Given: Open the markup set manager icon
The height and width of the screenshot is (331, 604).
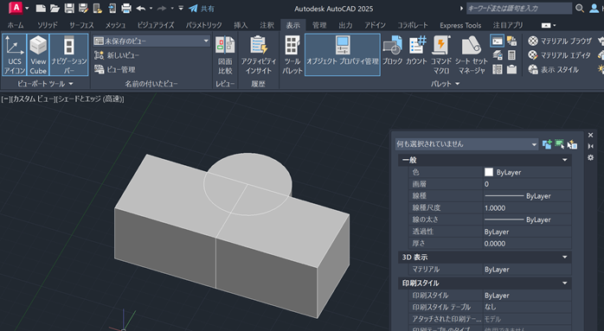Looking at the screenshot, I should 511,41.
